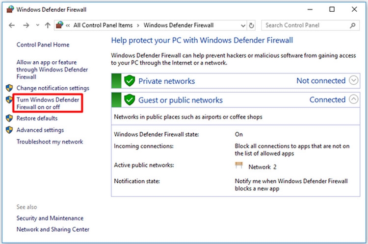This screenshot has width=368, height=244.
Task: Refresh the Control Panel page
Action: tap(251, 25)
